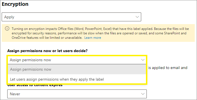Click the 'is applied to email and' text
Image resolution: width=197 pixels, height=100 pixels.
(168, 68)
